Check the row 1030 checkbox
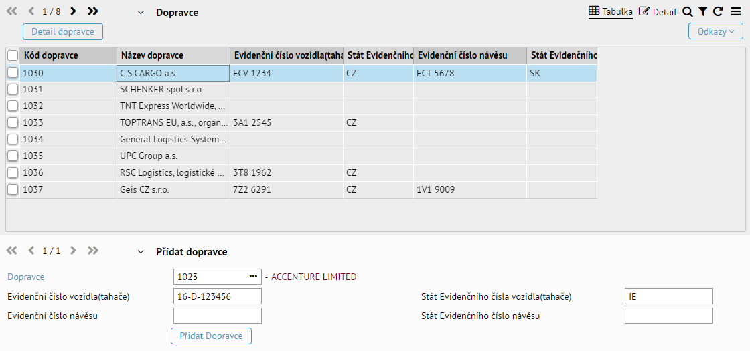This screenshot has height=351, width=750. 13,73
